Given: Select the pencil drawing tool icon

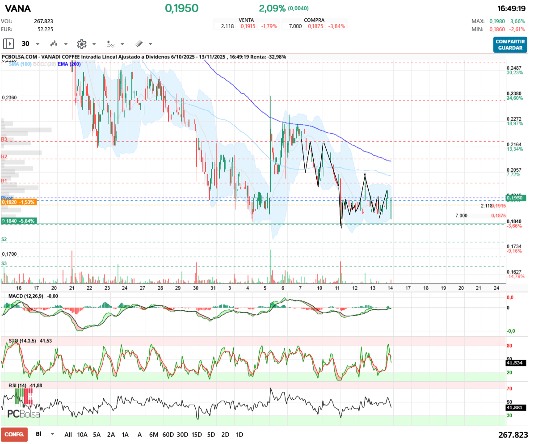Looking at the screenshot, I should point(139,44).
